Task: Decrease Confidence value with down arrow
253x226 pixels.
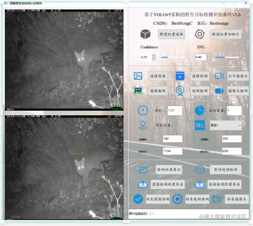Action: [x=153, y=59]
